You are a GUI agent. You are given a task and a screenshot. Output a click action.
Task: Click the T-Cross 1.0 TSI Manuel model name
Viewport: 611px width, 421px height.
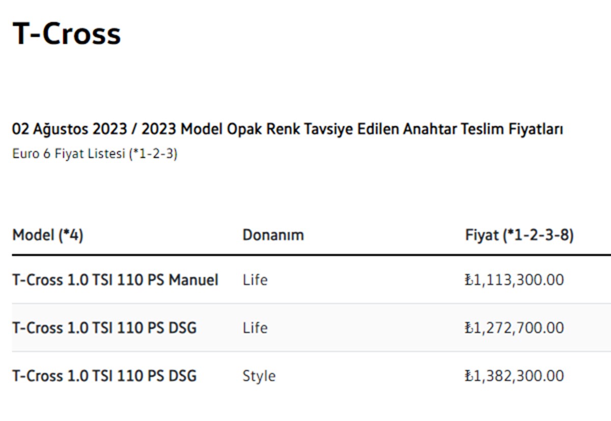[115, 280]
